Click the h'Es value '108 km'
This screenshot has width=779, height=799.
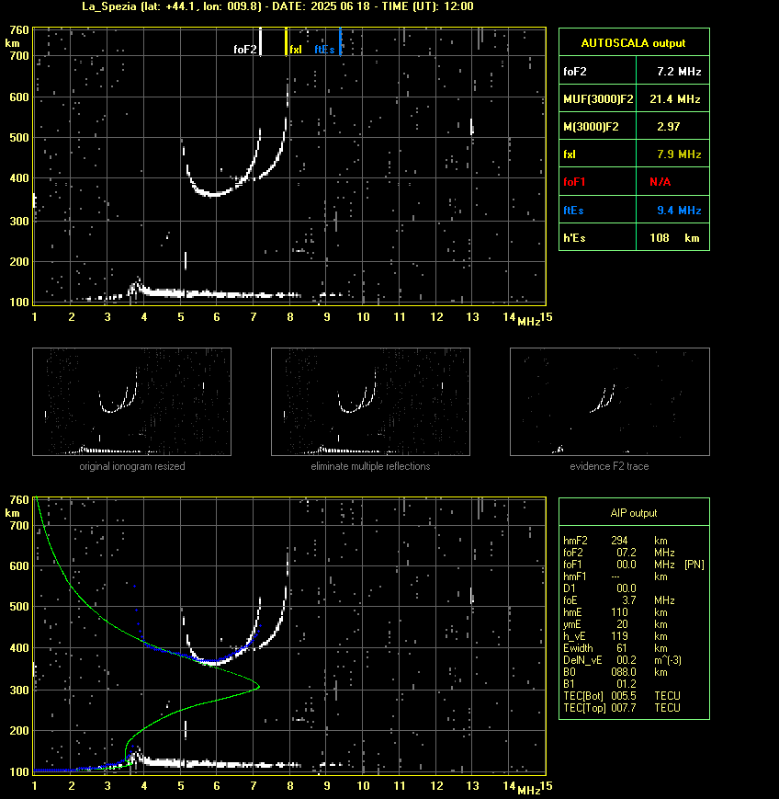674,238
